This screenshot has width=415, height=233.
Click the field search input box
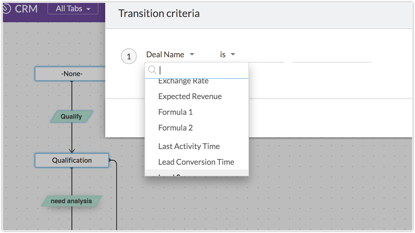[202, 70]
